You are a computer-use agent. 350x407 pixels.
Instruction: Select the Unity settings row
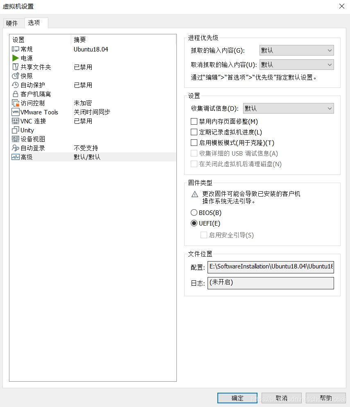point(93,130)
